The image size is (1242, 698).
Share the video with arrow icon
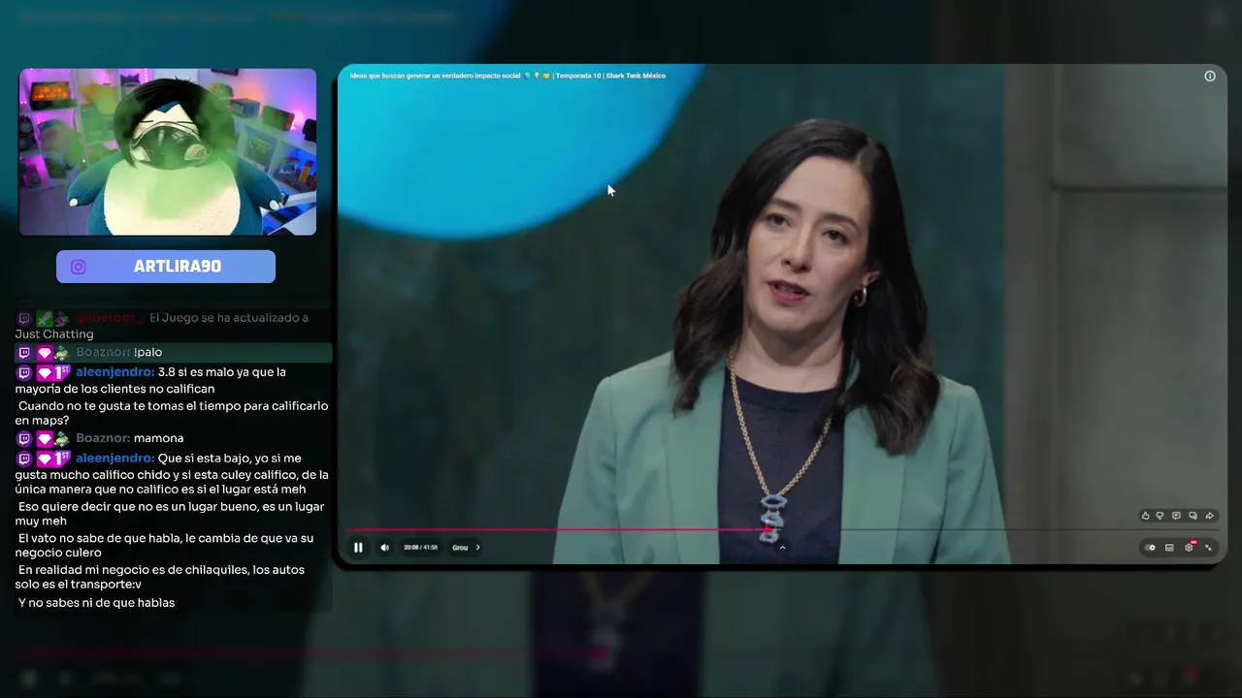point(1209,516)
